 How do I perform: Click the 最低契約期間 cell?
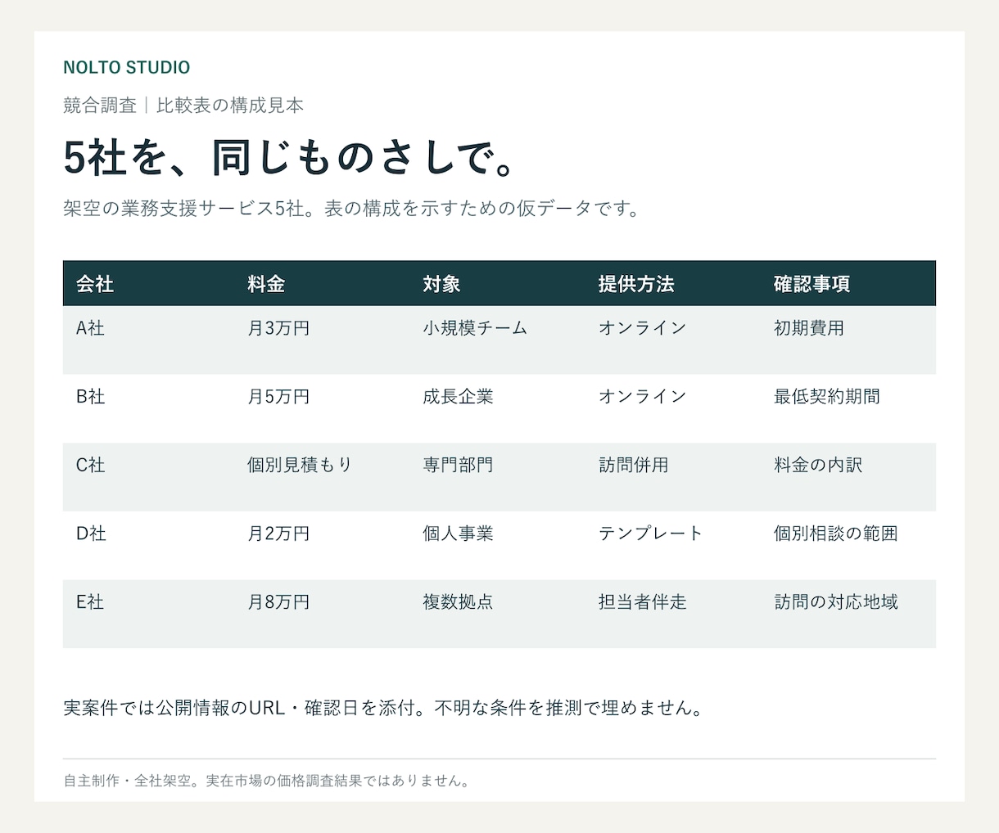[827, 397]
